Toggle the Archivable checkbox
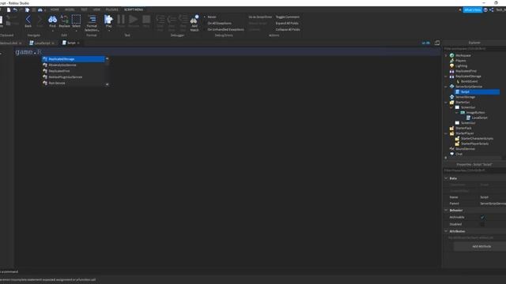 click(482, 218)
